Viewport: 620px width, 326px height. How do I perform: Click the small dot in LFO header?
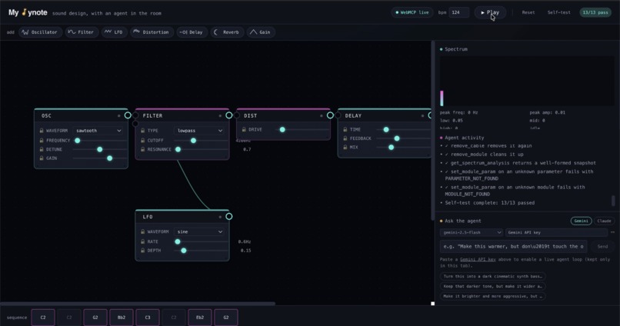coord(220,217)
